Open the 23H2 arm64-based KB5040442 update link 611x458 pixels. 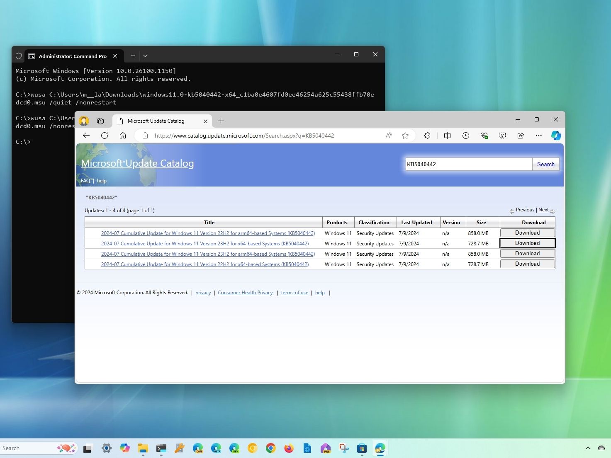(208, 254)
